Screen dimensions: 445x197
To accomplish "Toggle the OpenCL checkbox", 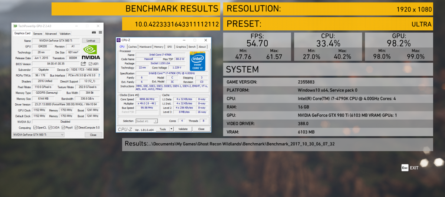I will click(35, 127).
